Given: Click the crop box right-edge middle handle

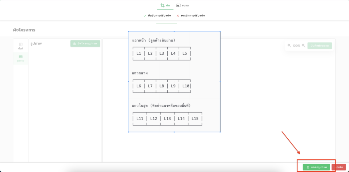Looking at the screenshot, I should pyautogui.click(x=220, y=82).
